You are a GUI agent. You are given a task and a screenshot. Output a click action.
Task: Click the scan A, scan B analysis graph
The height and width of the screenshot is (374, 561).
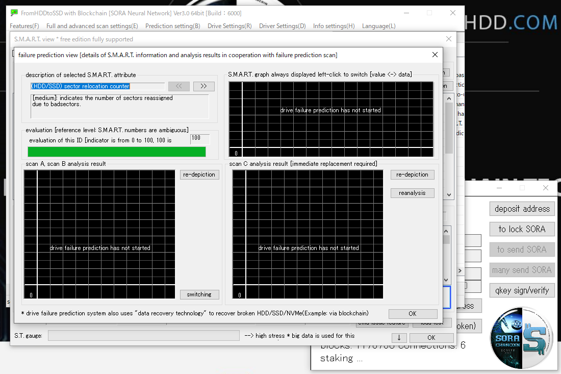pyautogui.click(x=99, y=234)
